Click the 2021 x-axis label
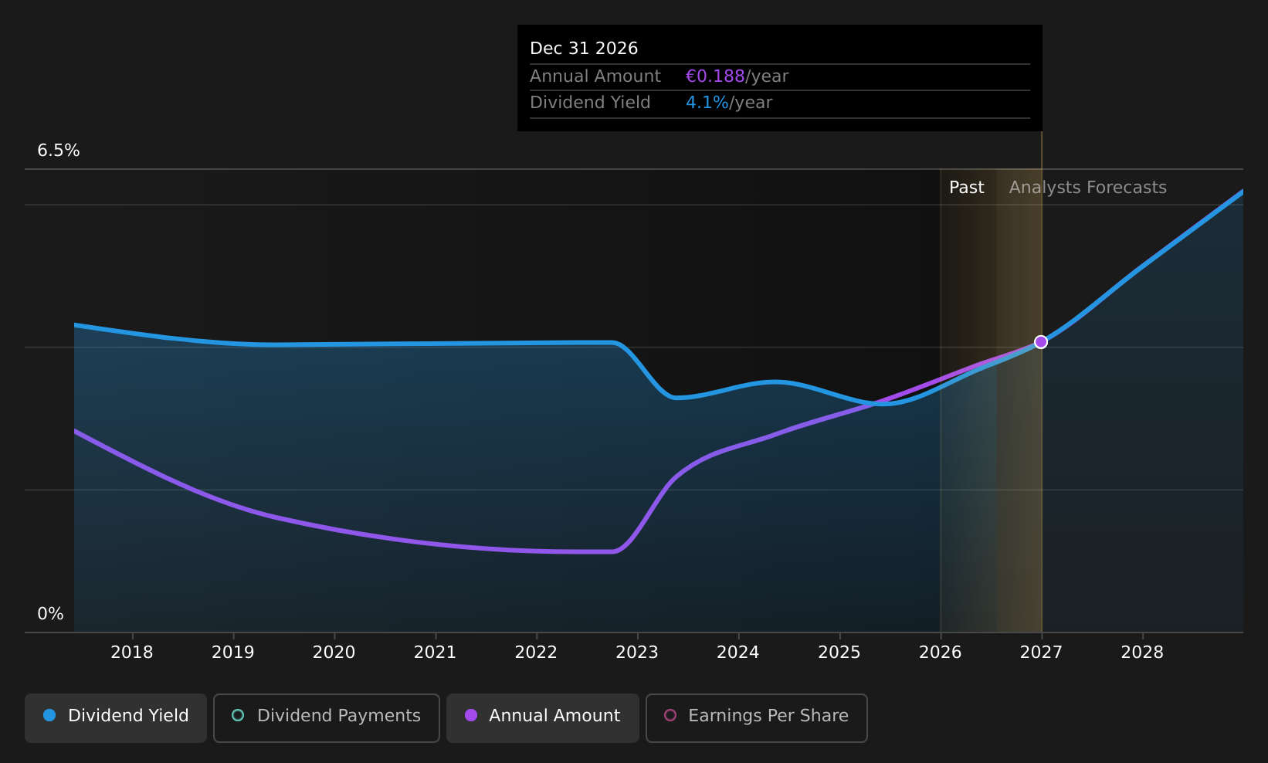This screenshot has width=1268, height=763. (436, 653)
